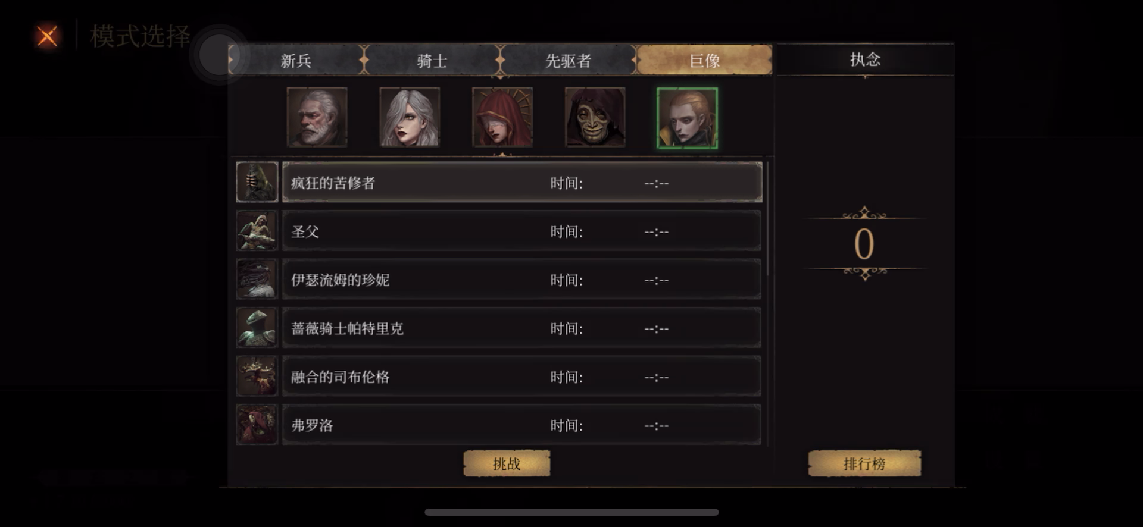Click the boss icon for 弗罗洛
Screen dimensions: 1143x527
tap(257, 425)
